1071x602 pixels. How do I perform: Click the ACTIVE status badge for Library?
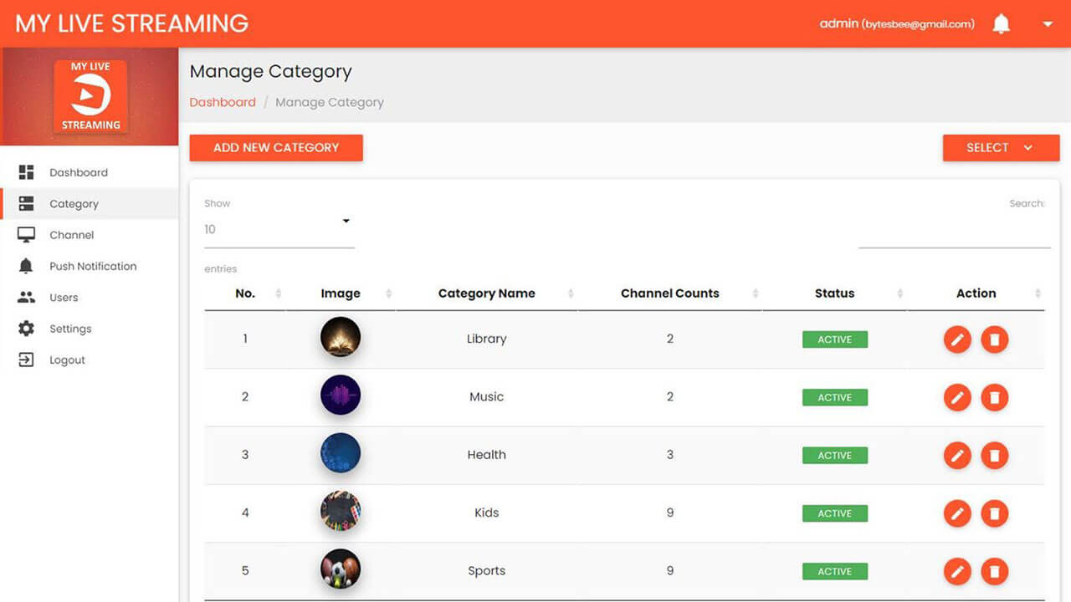tap(834, 339)
